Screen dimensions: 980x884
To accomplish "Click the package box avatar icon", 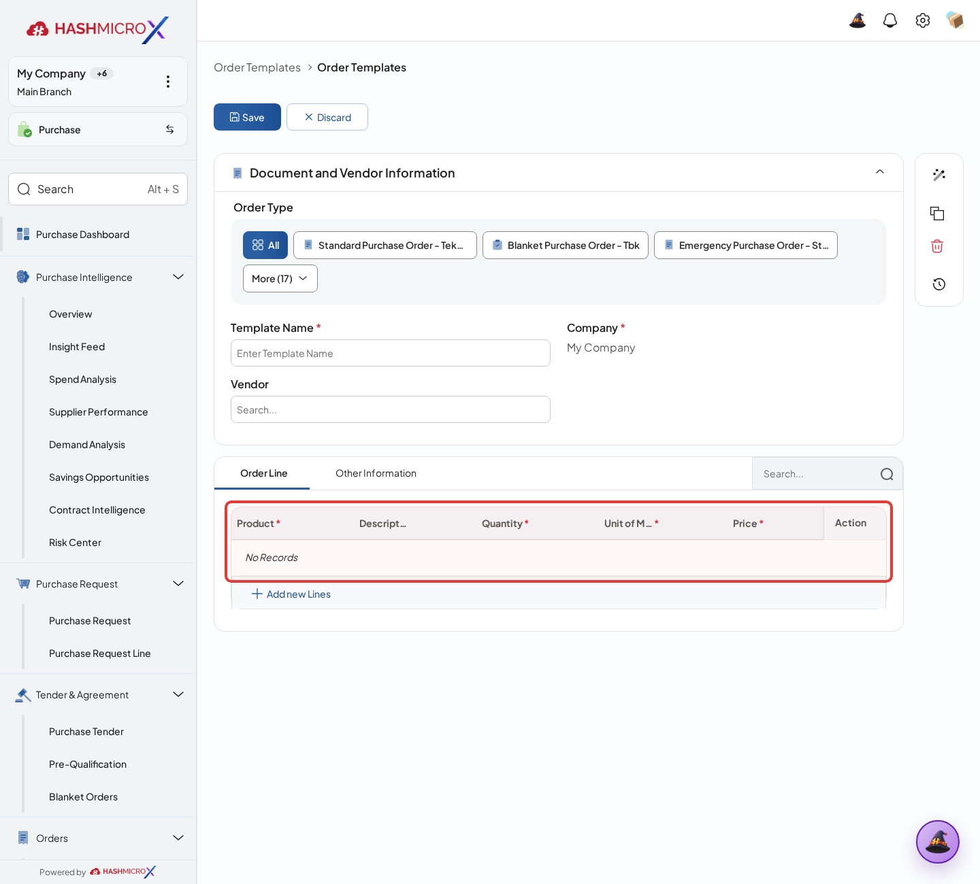I will (955, 20).
